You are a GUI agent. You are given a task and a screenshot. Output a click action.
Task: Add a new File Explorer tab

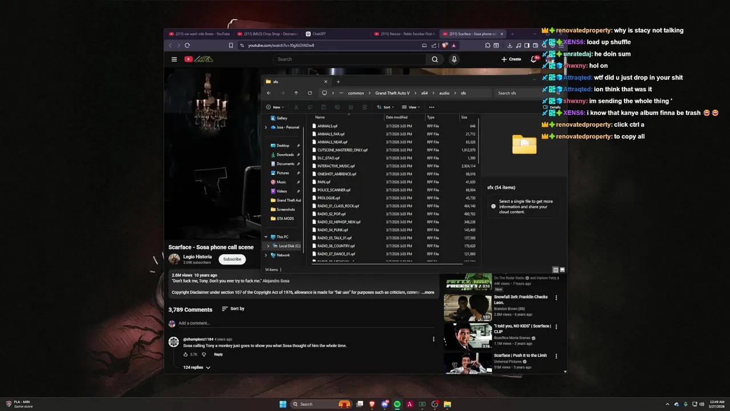tap(338, 82)
